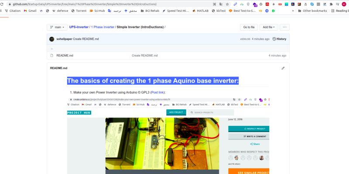Click the README.md section title
Viewport: 349px width, 174px height.
58,68
